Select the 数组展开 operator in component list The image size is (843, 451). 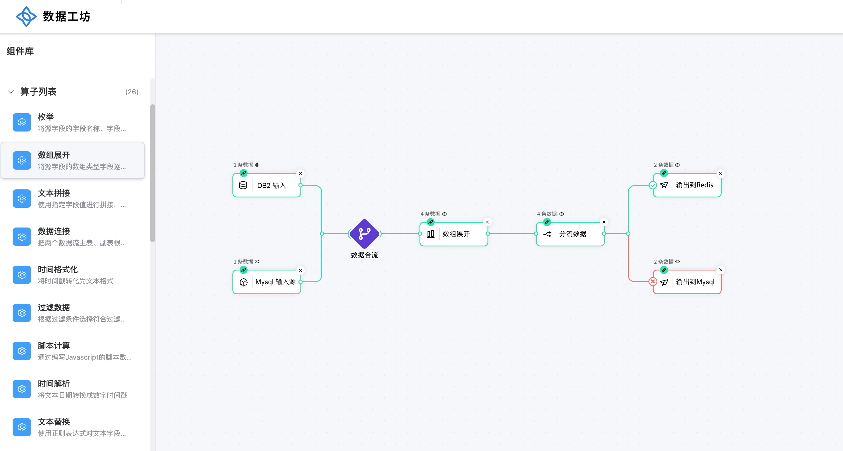pyautogui.click(x=73, y=160)
